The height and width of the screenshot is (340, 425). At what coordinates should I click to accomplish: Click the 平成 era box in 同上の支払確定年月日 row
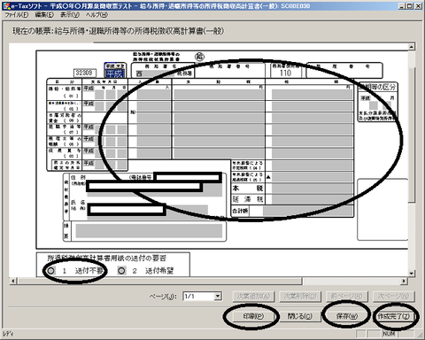pos(89,163)
